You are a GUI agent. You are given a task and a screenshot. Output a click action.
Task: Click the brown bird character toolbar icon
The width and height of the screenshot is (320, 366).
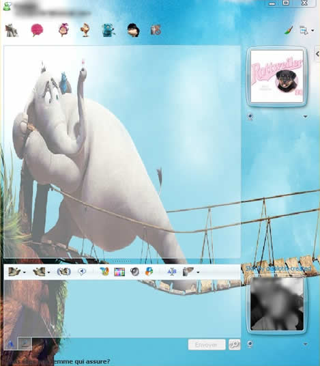pyautogui.click(x=85, y=30)
